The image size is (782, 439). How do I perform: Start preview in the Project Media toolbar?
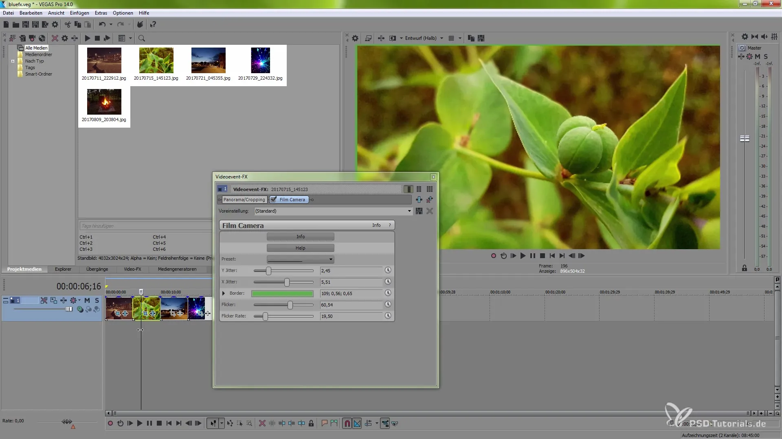[x=87, y=38]
